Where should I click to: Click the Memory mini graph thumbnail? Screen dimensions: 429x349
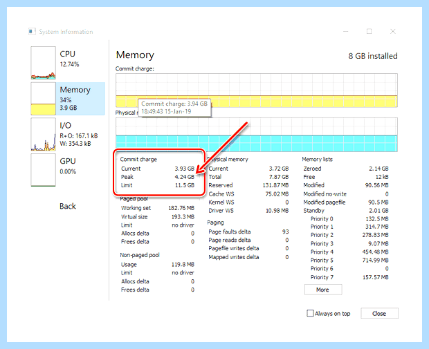43,99
